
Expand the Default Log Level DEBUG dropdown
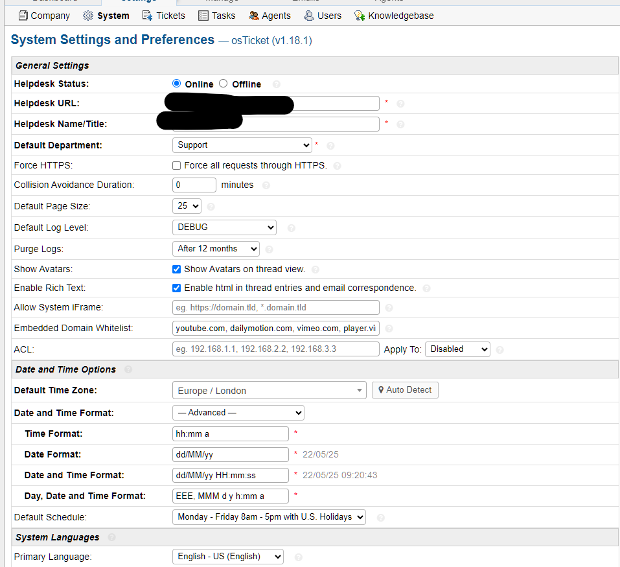pyautogui.click(x=224, y=227)
